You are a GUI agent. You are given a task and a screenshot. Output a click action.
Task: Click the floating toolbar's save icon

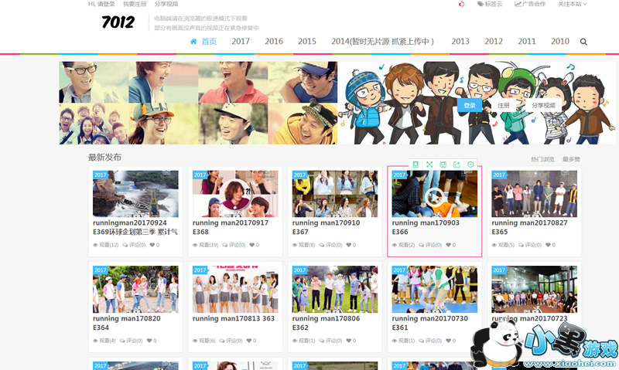[x=443, y=165]
